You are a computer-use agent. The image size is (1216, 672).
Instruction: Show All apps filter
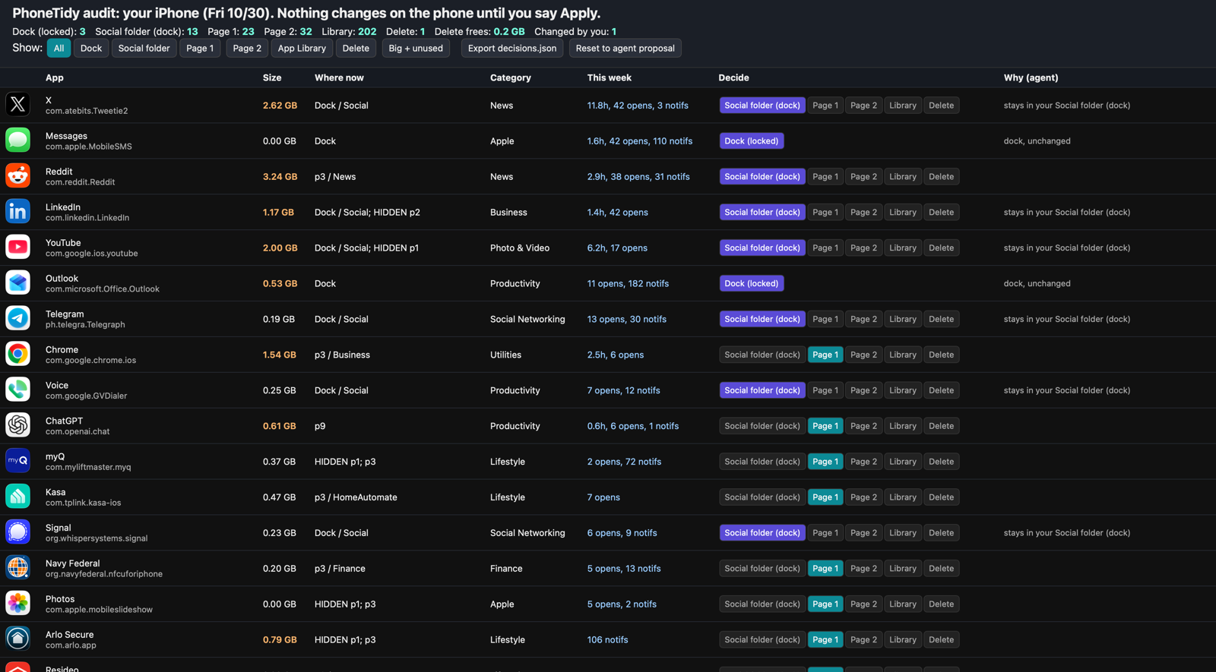click(59, 48)
